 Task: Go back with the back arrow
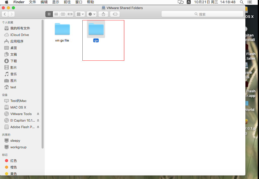(x=5, y=14)
